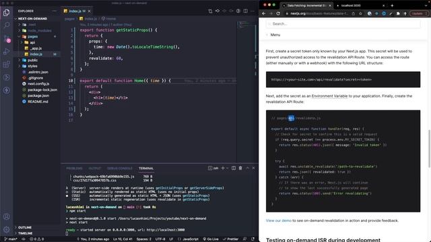Open .eslintrc.json file
This screenshot has width=431, height=242.
coord(38,72)
